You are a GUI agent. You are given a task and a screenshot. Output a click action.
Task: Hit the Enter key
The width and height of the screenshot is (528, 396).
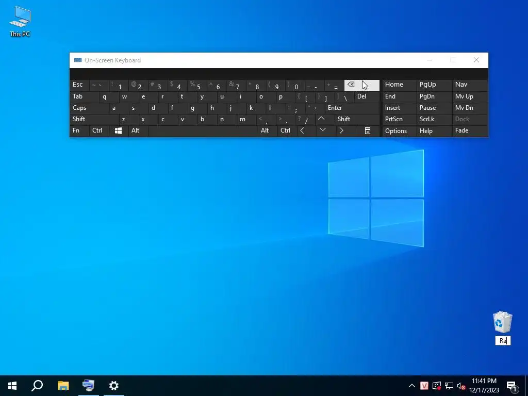pyautogui.click(x=352, y=108)
